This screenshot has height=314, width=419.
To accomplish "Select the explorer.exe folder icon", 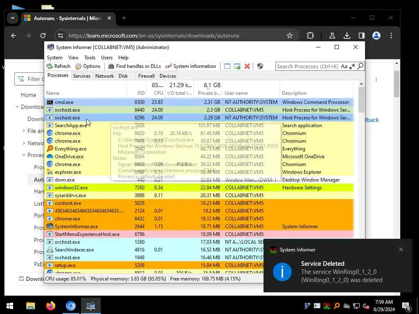I will [x=50, y=172].
